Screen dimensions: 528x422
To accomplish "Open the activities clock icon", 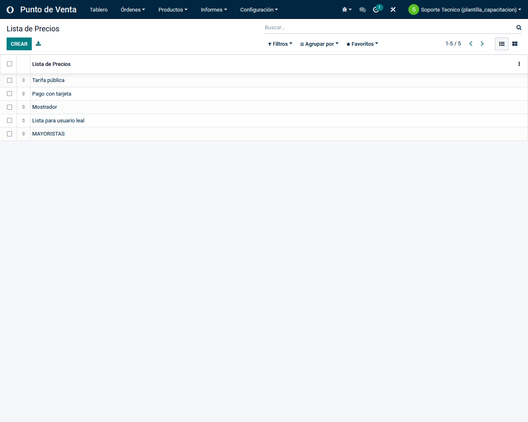I will 377,9.
